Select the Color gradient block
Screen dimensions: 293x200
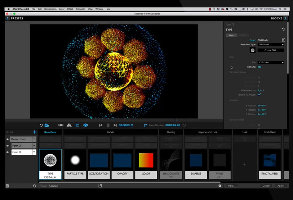[x=146, y=164]
